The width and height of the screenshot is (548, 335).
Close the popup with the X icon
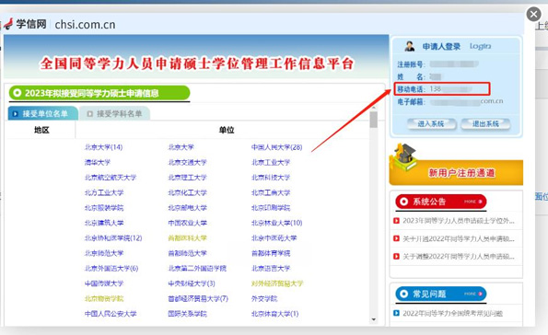coord(533,15)
